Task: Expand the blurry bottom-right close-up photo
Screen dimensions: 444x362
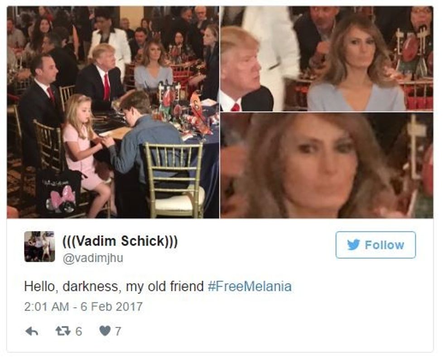Action: pos(327,165)
